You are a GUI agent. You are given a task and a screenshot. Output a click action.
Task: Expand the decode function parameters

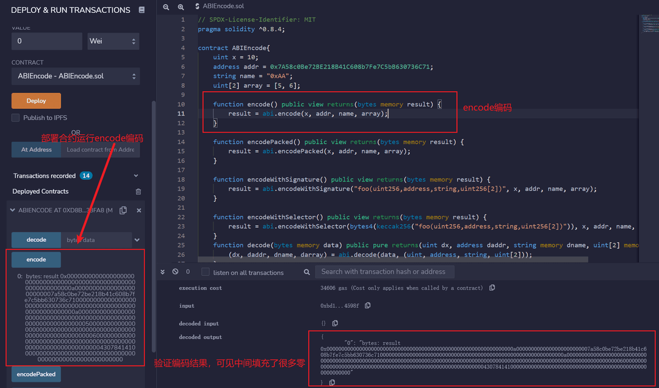click(137, 240)
